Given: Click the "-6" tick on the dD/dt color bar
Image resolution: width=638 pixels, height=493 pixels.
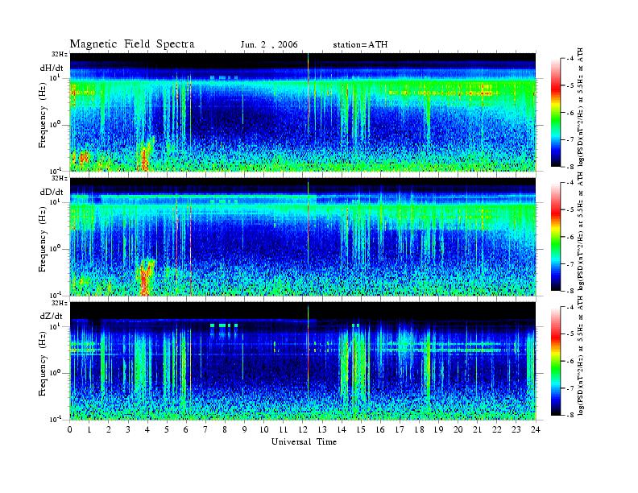Looking at the screenshot, I should coord(571,237).
